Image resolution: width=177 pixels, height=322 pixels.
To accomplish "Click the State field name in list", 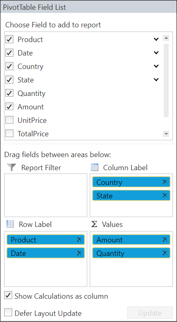I will point(25,80).
